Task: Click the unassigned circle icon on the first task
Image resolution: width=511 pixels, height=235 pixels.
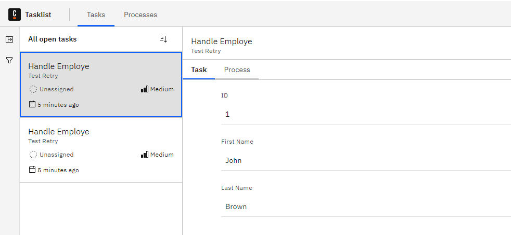Action: click(33, 89)
